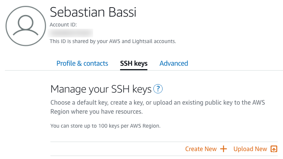Click the 'Choose a default key' description text
The image size is (283, 159).
coord(158,102)
